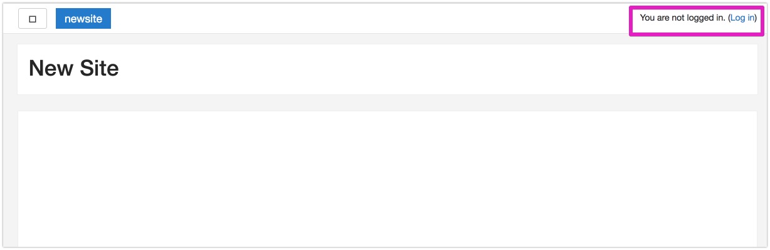Click inside the empty main content region
This screenshot has width=770, height=250.
(x=388, y=179)
